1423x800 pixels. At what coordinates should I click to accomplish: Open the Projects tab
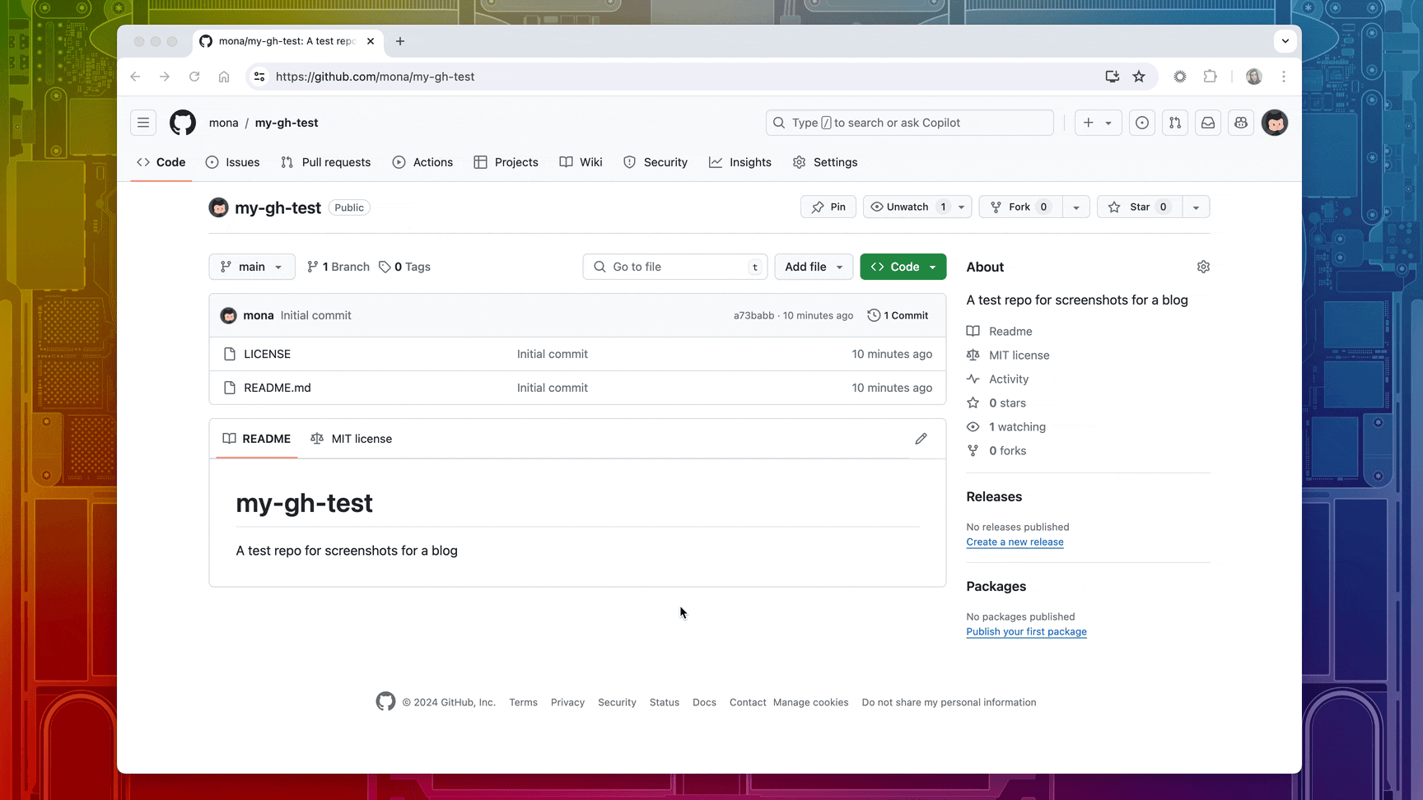[506, 162]
